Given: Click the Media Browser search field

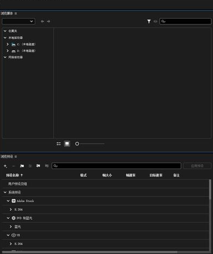Looking at the screenshot, I should pyautogui.click(x=185, y=21).
